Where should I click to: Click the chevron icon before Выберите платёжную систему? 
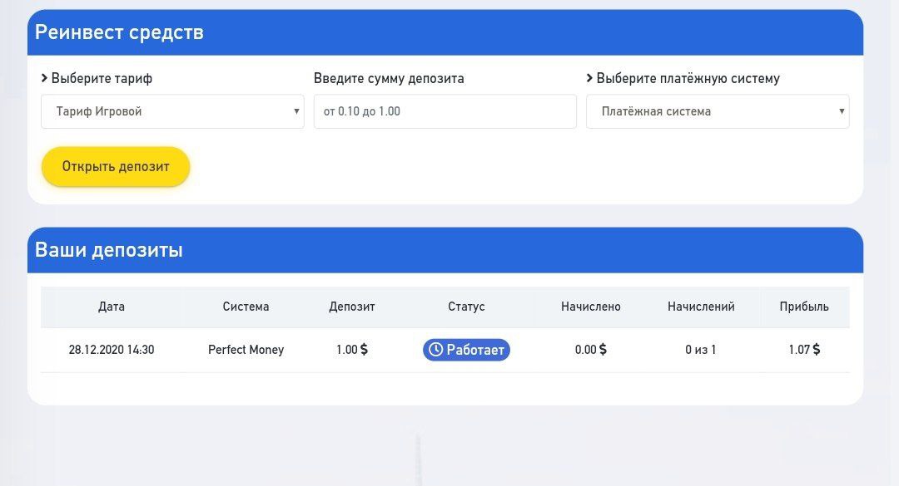589,78
